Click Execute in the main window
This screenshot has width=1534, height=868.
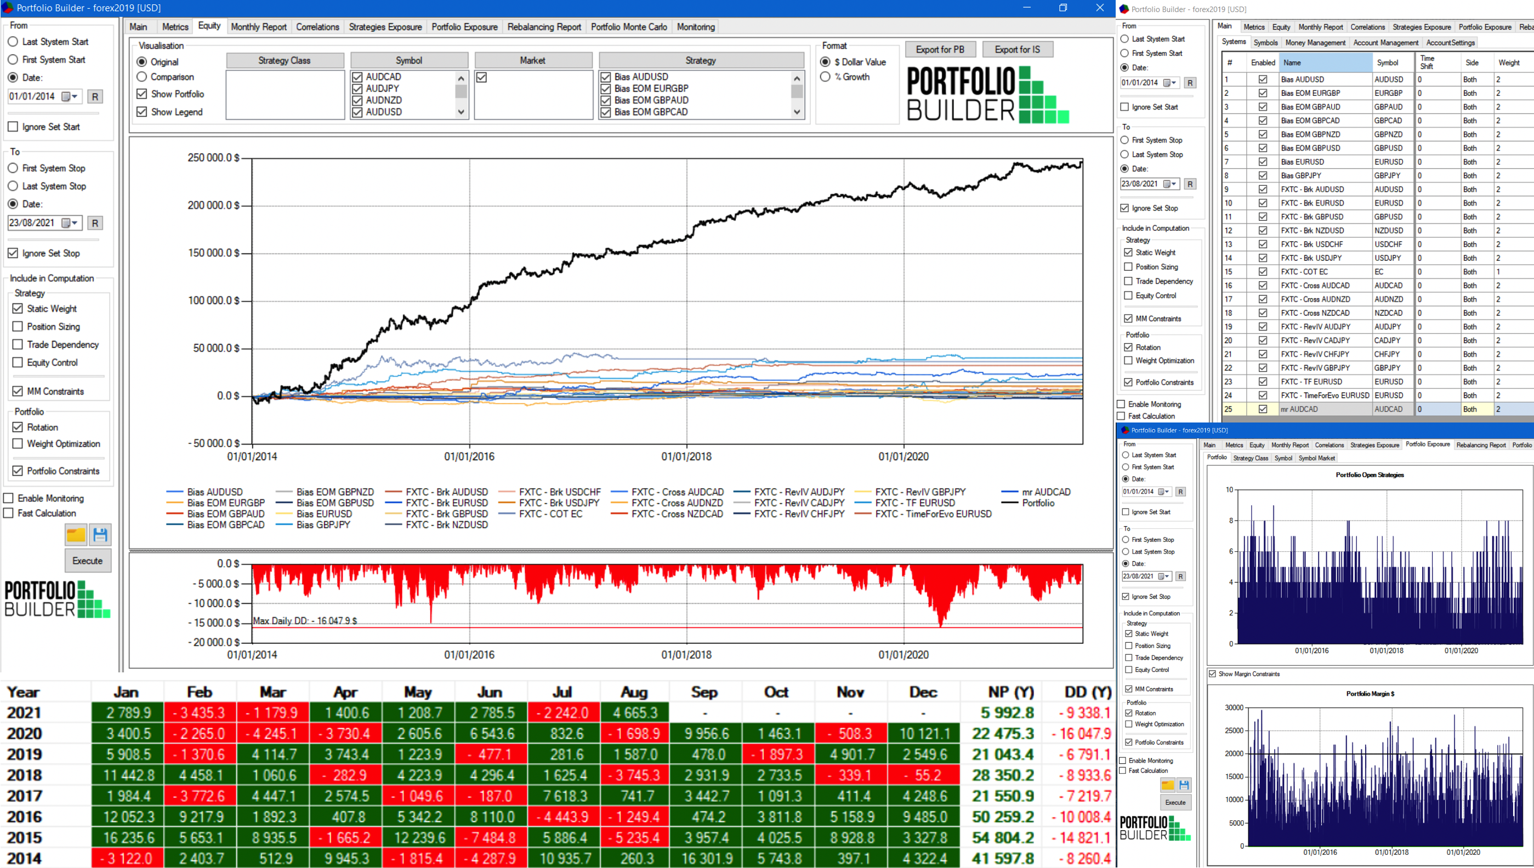(x=88, y=561)
